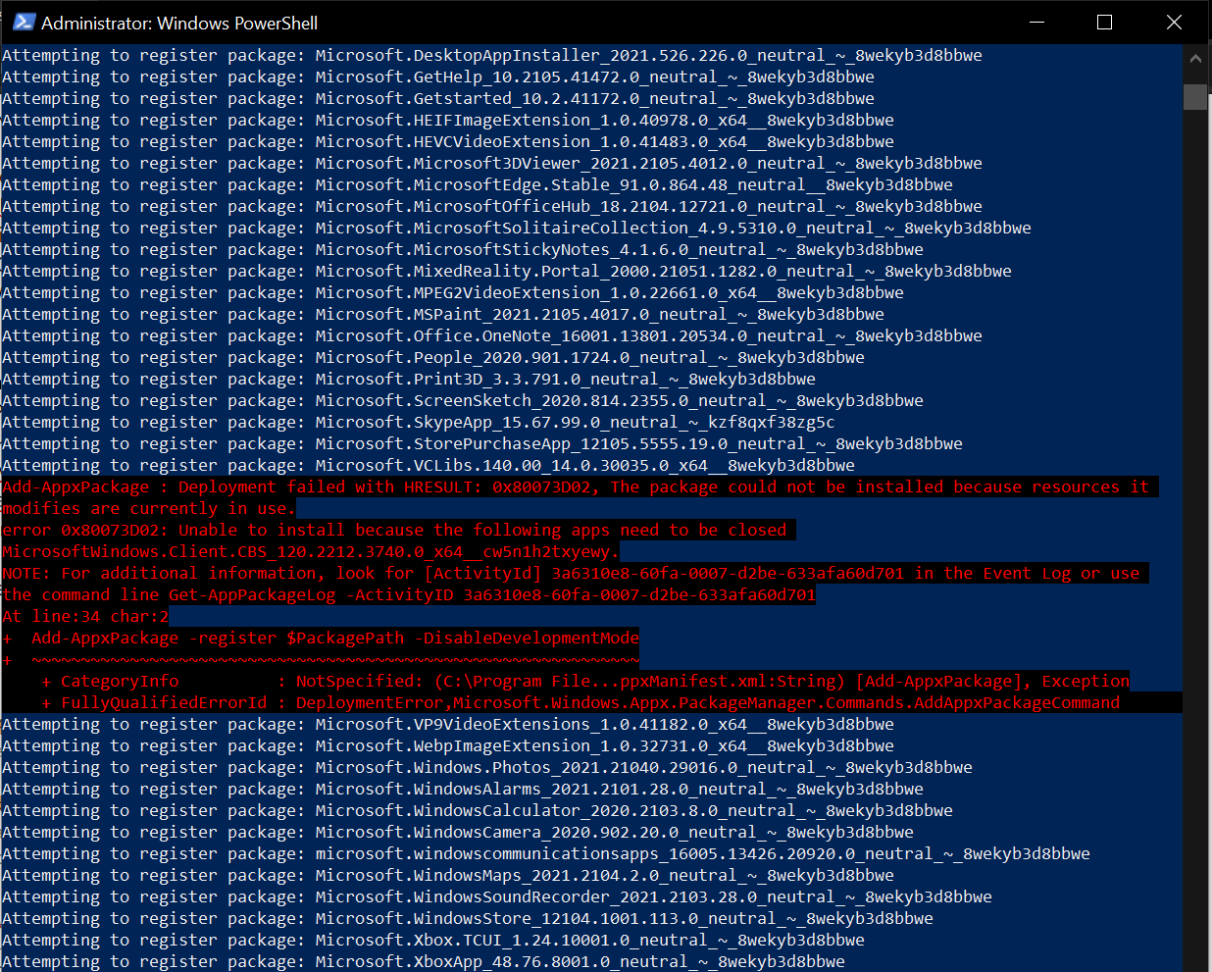
Task: Click the Microsoft.WebpImageExtension package line
Action: 448,746
